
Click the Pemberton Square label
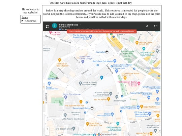pyautogui.click(x=75, y=114)
